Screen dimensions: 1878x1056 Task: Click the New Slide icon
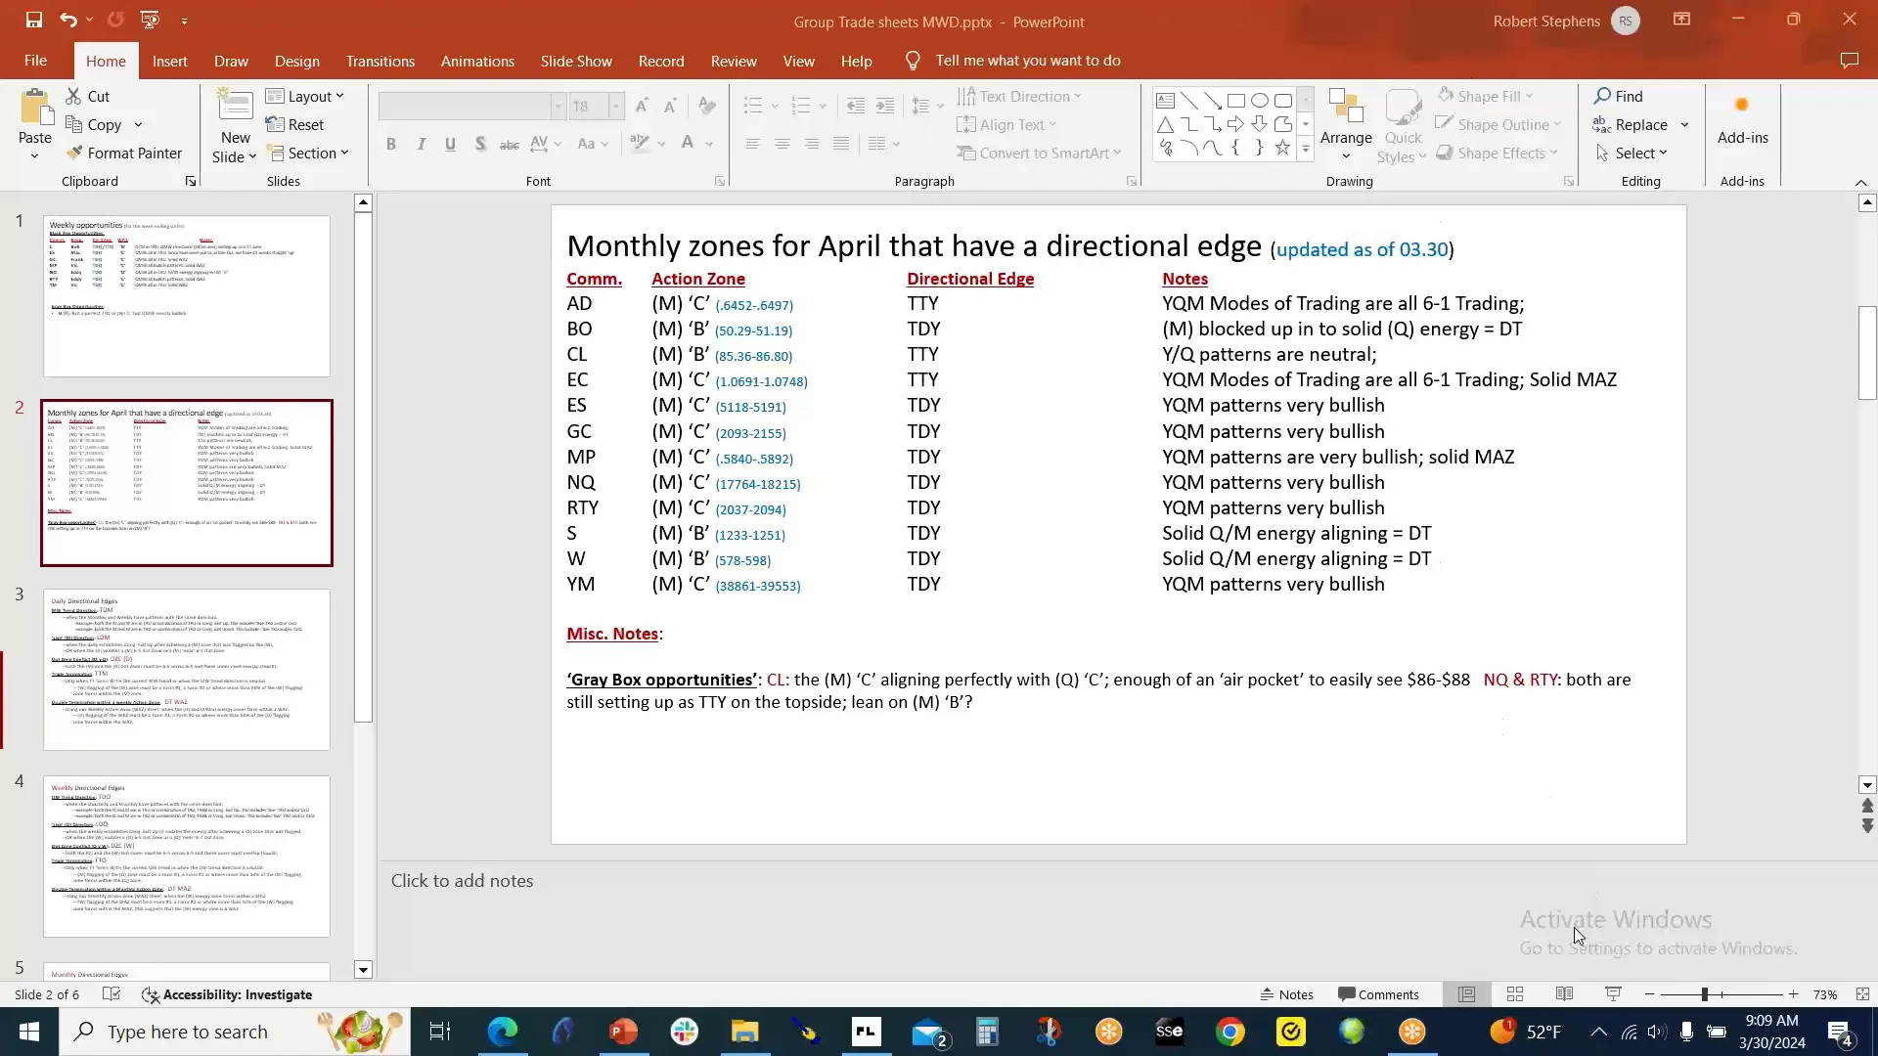point(235,105)
